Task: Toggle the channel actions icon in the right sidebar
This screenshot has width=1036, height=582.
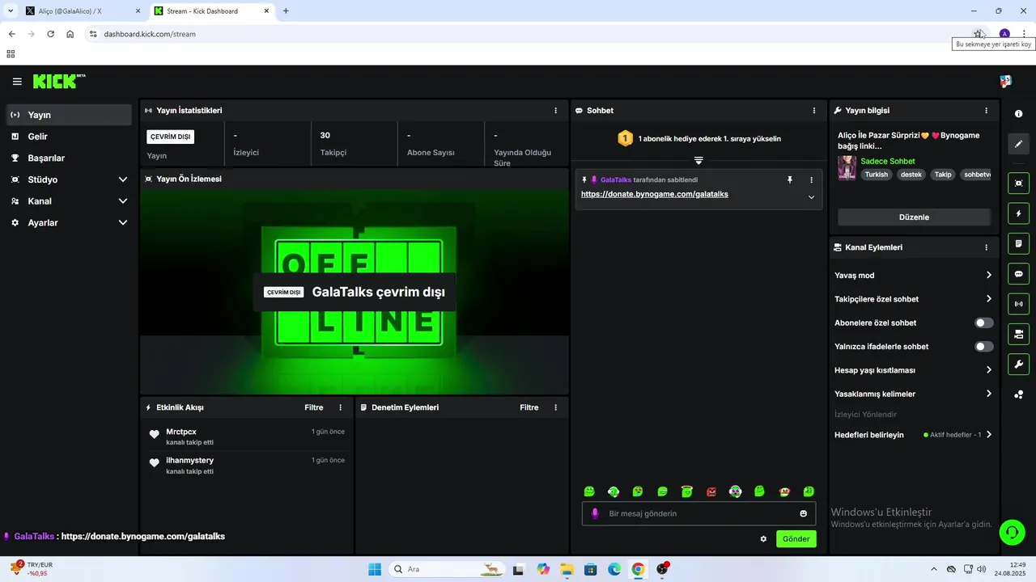Action: [x=1018, y=334]
